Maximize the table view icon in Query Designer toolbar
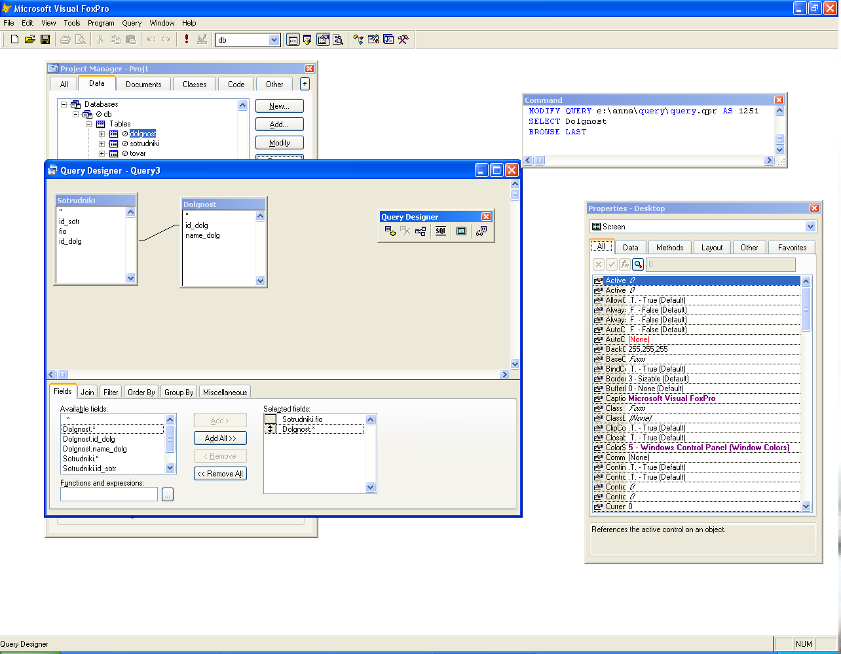This screenshot has width=841, height=654. [461, 231]
